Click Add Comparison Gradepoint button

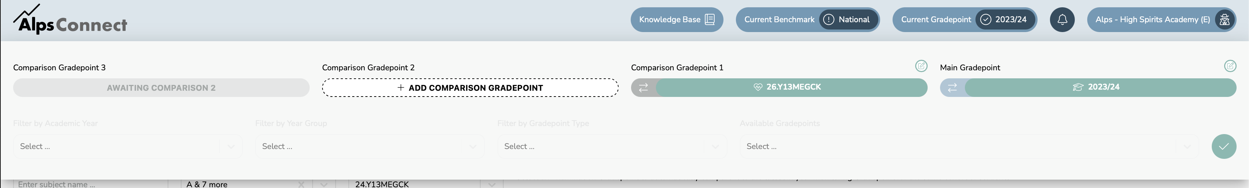[470, 88]
